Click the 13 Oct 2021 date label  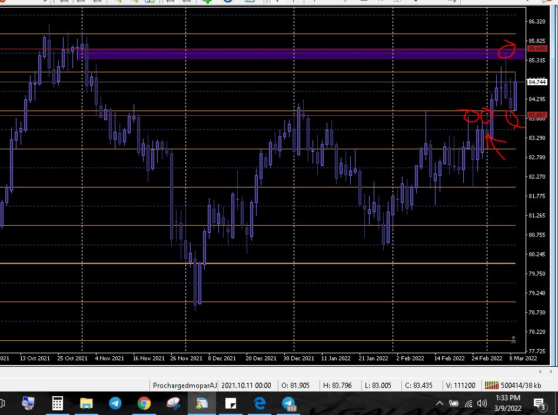pyautogui.click(x=35, y=358)
